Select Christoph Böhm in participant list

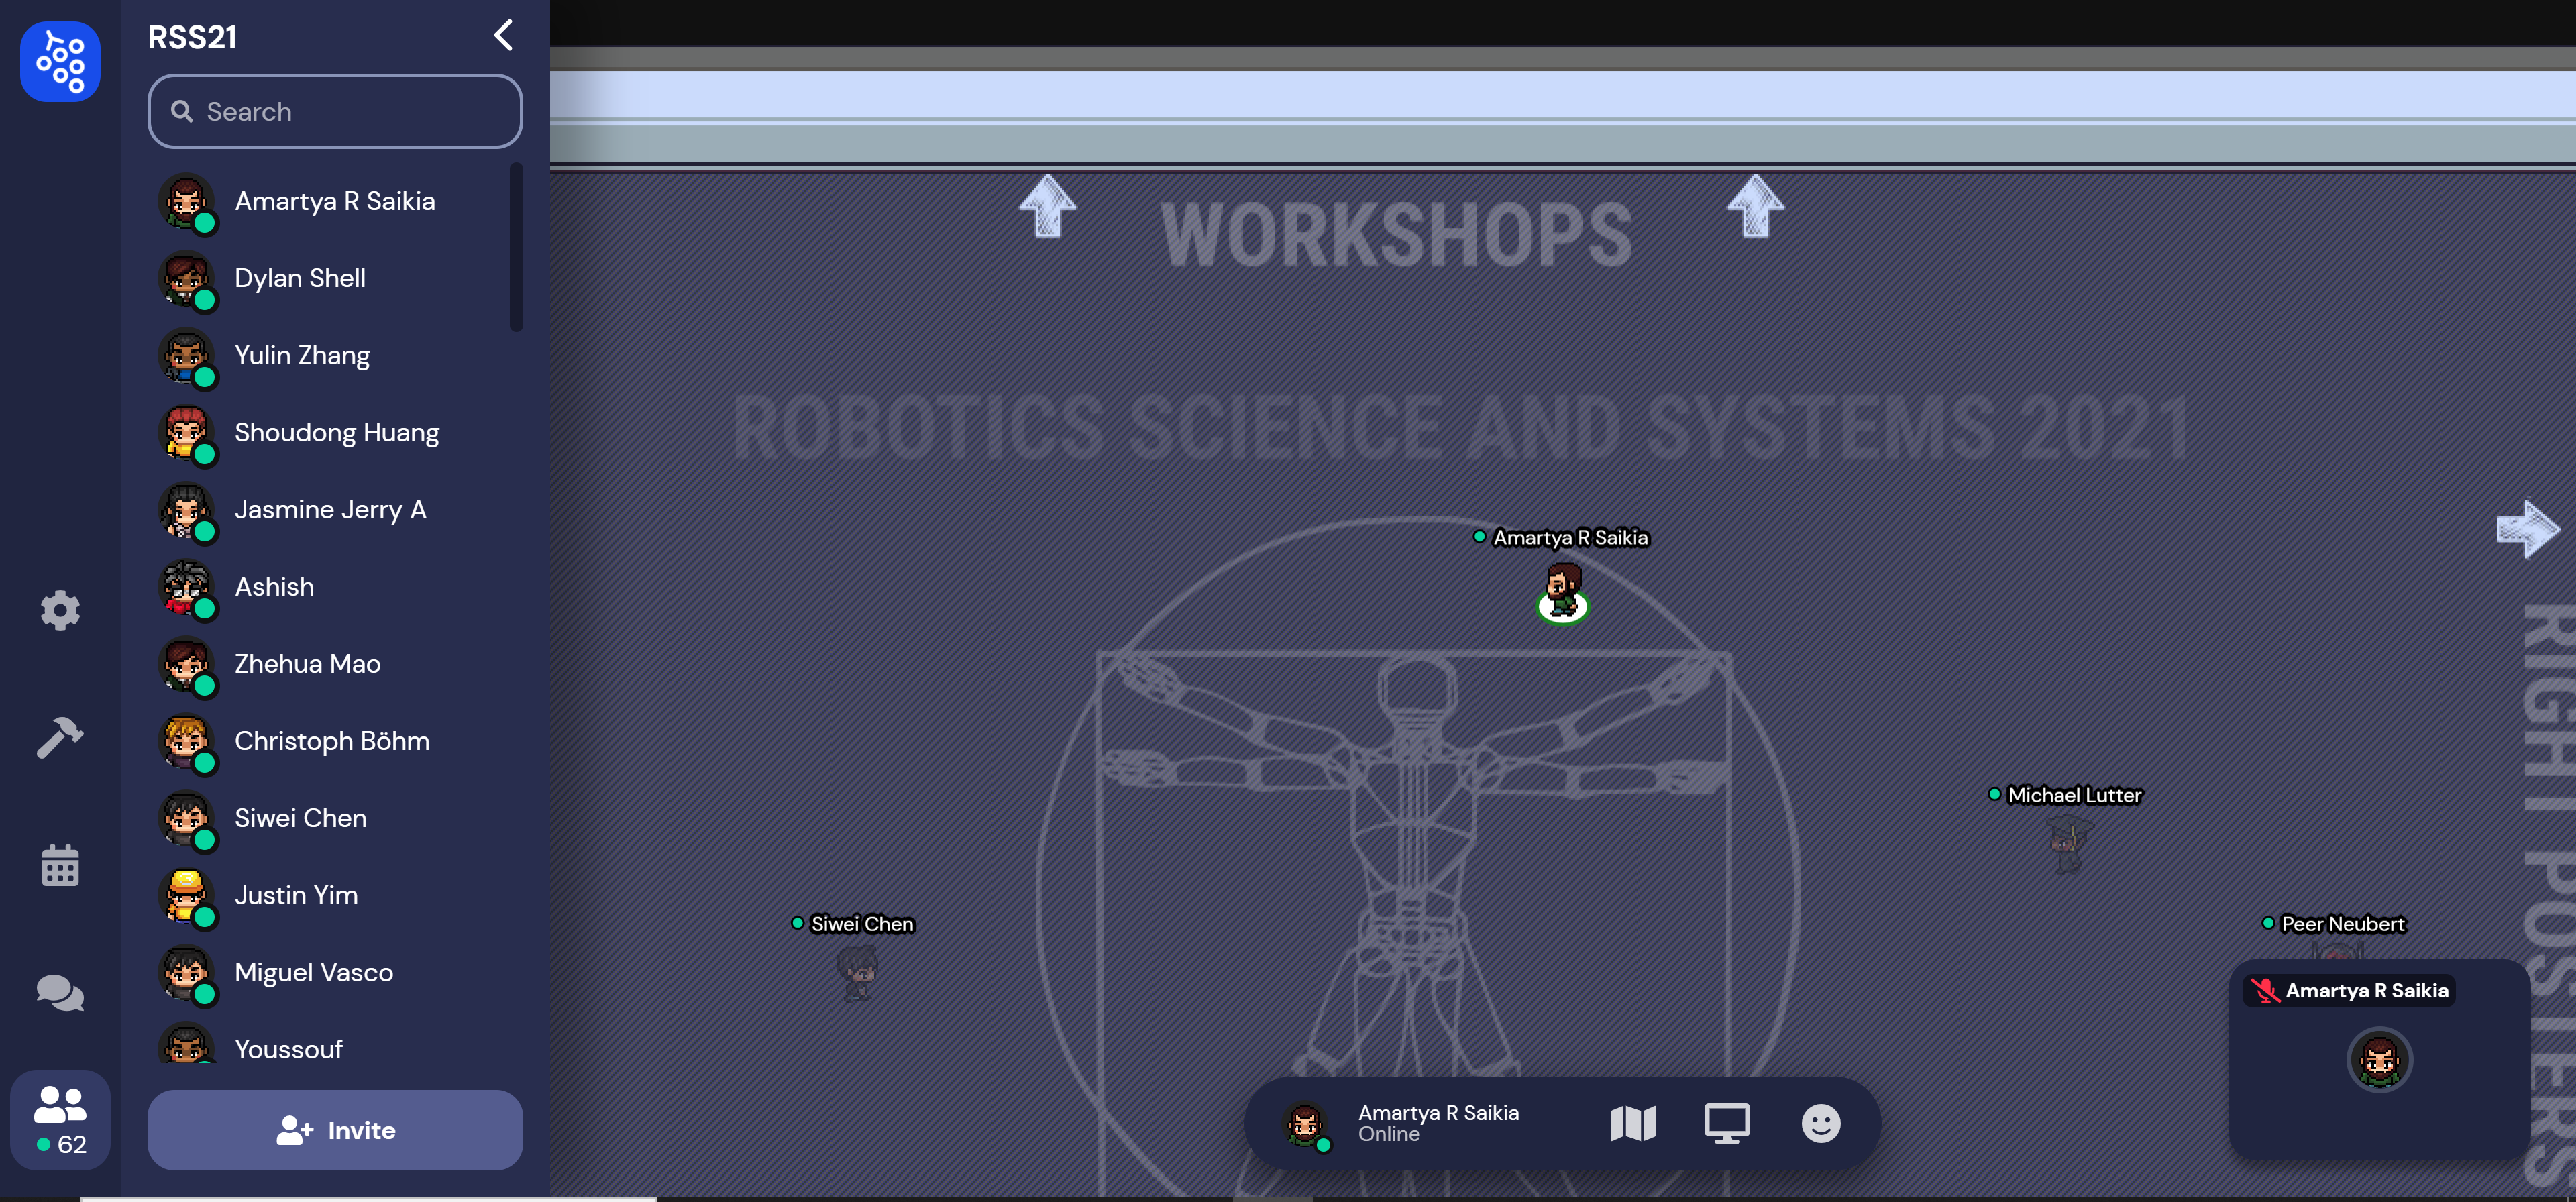pos(331,741)
